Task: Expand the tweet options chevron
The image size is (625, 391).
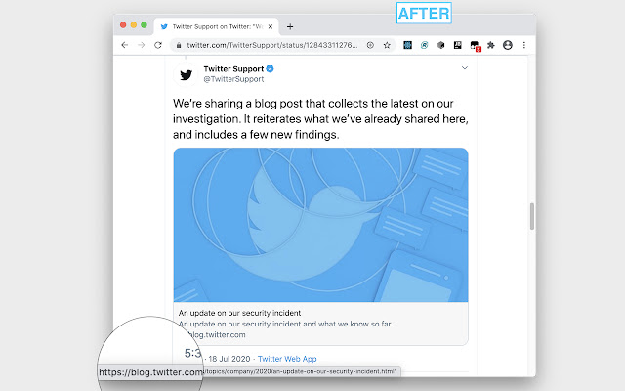Action: (x=465, y=68)
